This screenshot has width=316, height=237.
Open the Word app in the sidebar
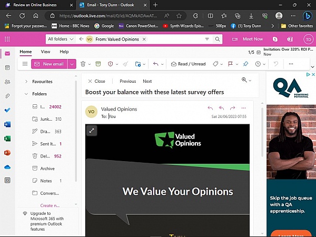point(7,124)
